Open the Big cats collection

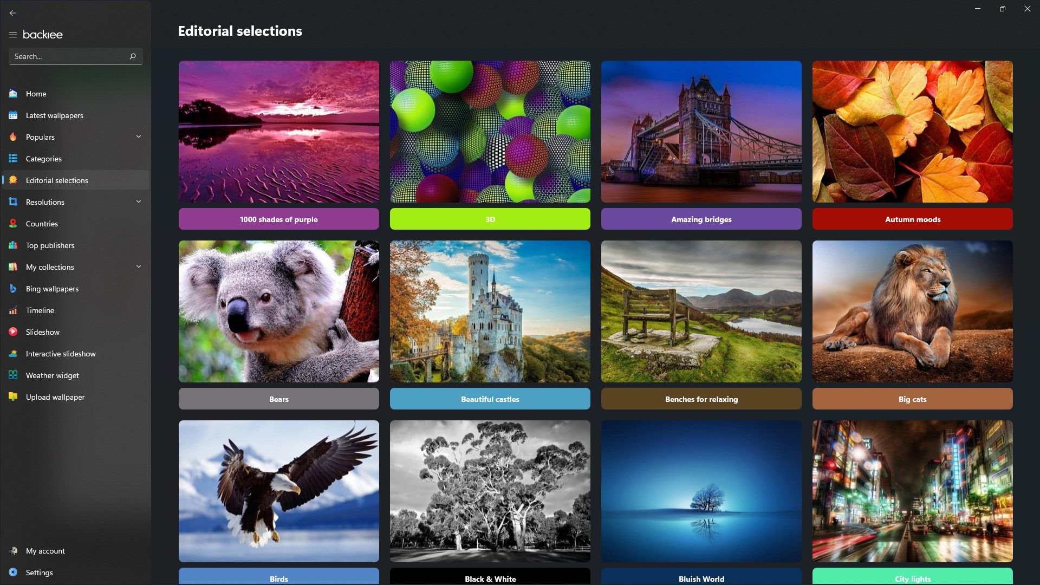[x=912, y=399]
